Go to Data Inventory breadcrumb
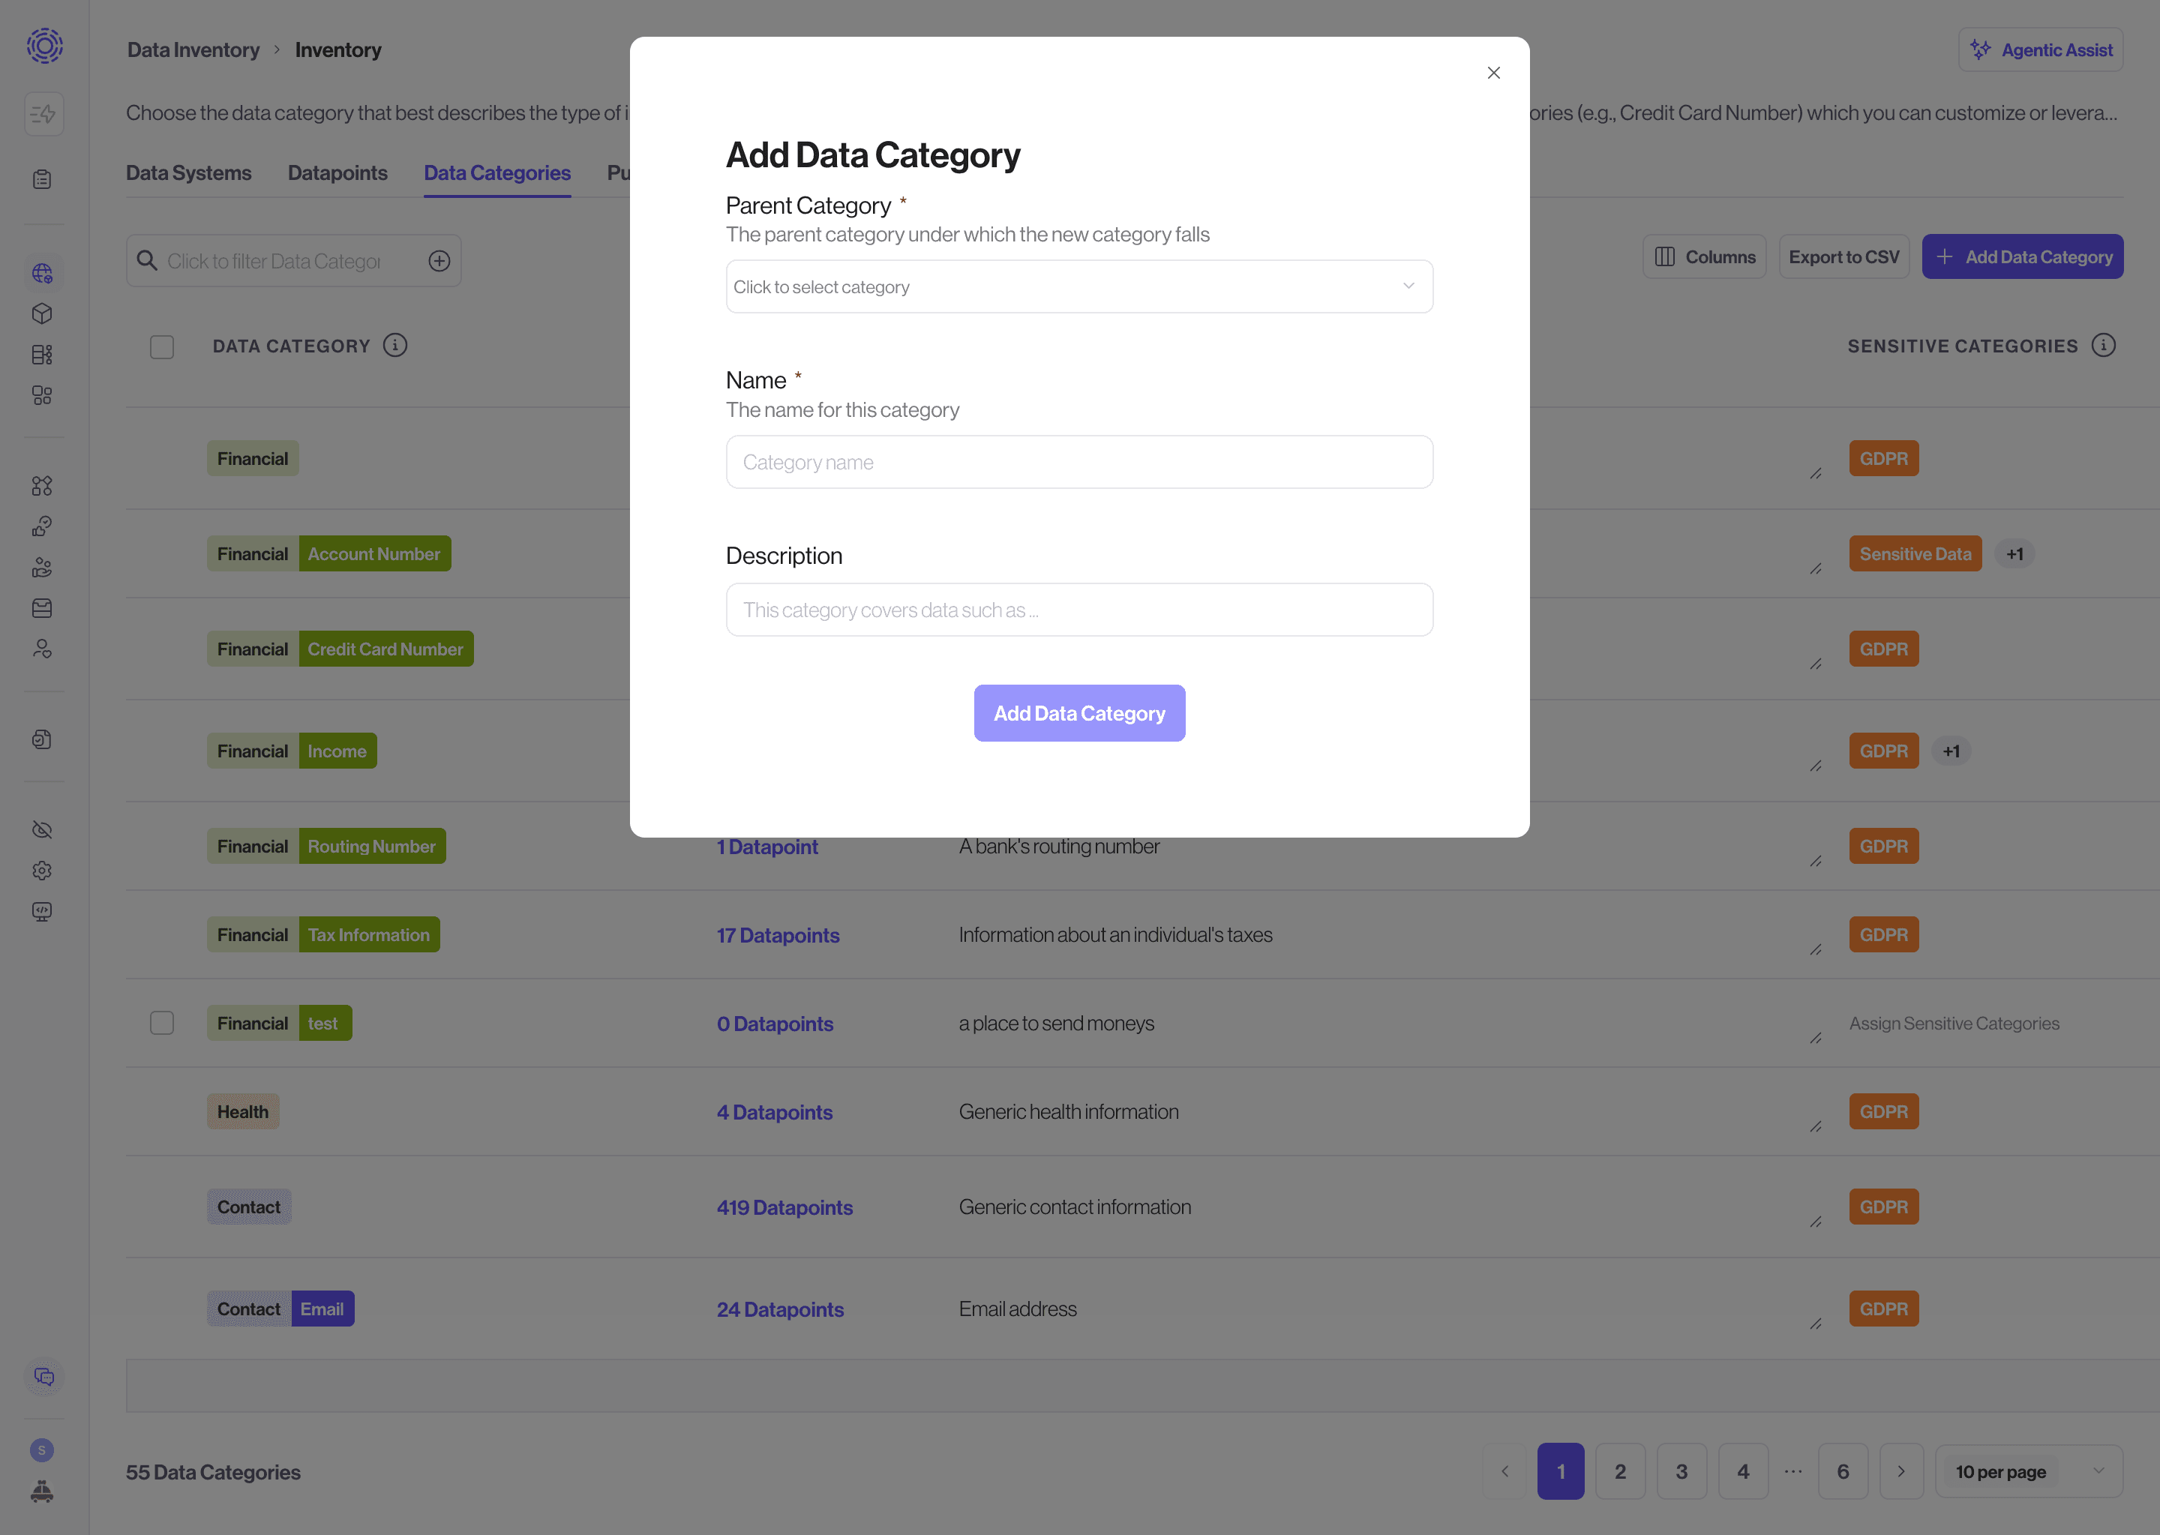Viewport: 2160px width, 1535px height. pos(193,50)
